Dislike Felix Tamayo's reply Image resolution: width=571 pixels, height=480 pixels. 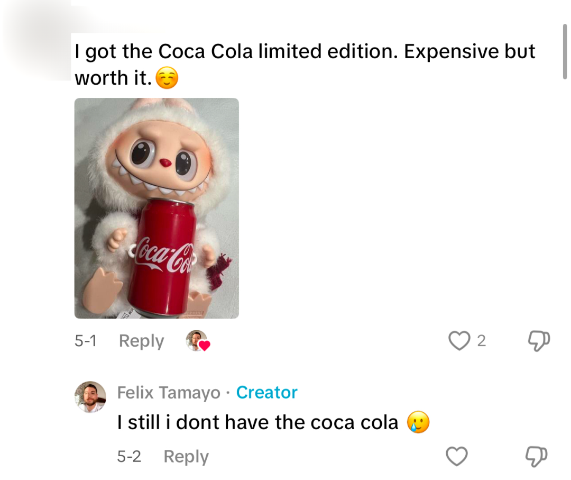[x=537, y=457]
